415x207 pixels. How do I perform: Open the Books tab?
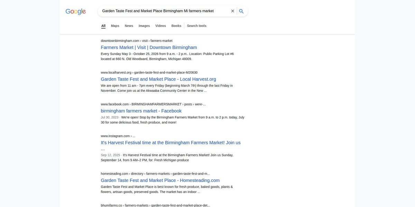[x=176, y=26]
